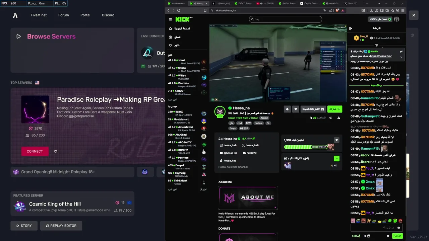This screenshot has width=429, height=241.
Task: Click the ABOUT ME banner image
Action: tap(248, 197)
